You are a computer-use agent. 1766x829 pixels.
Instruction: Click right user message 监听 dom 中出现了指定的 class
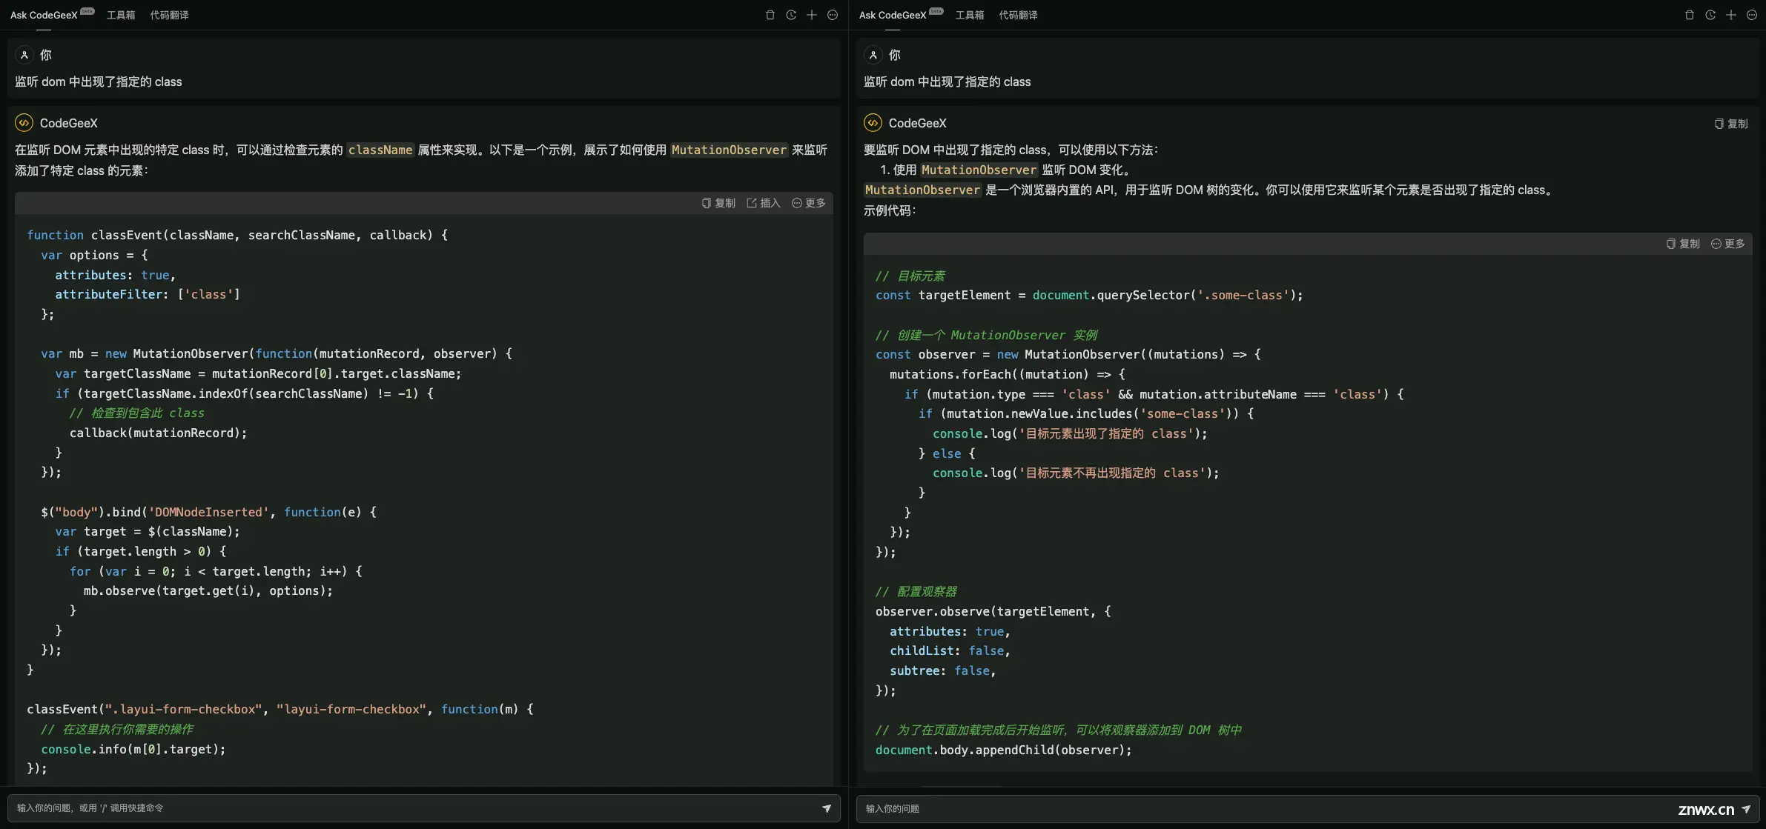(948, 81)
